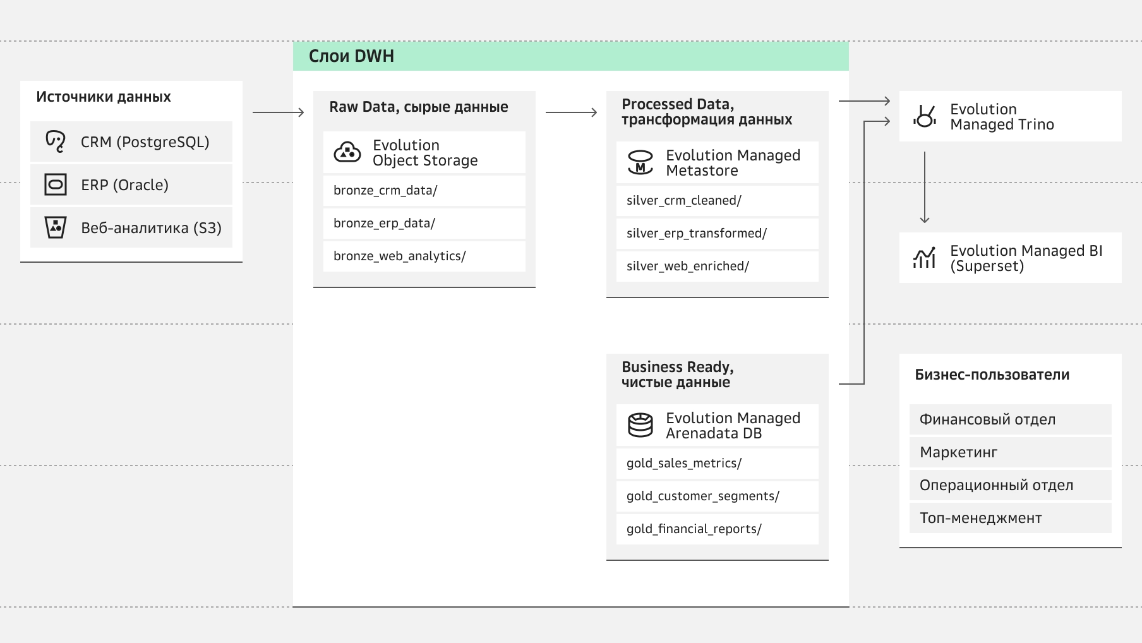
Task: Select the gold_financial_reports/ row
Action: (x=717, y=529)
